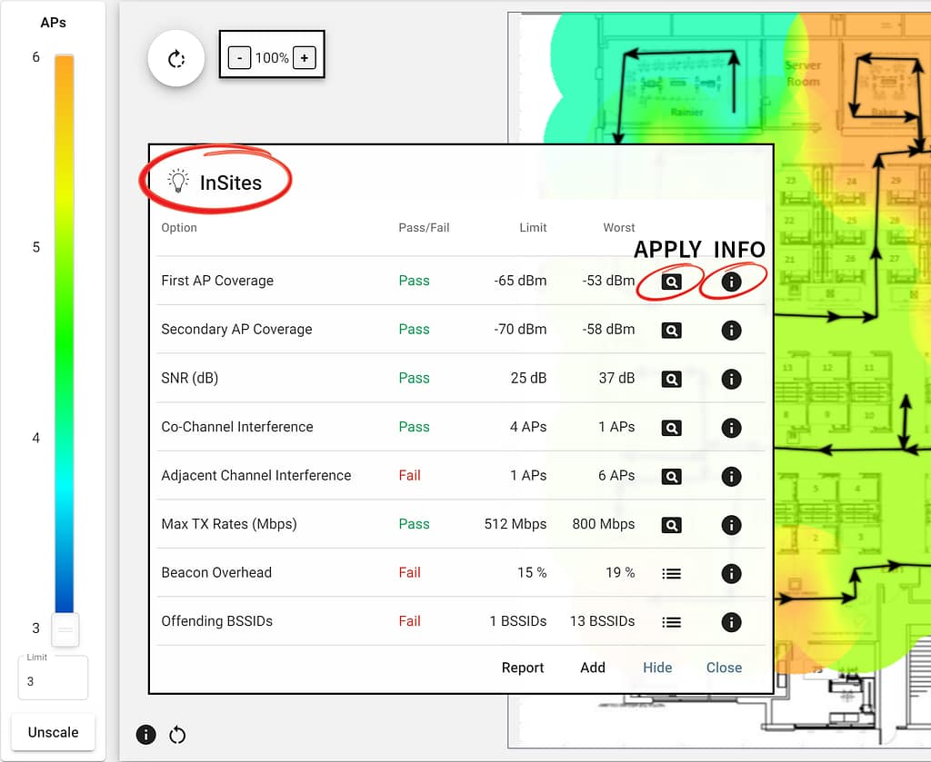Click the Unscale button
The height and width of the screenshot is (762, 931).
pos(53,732)
